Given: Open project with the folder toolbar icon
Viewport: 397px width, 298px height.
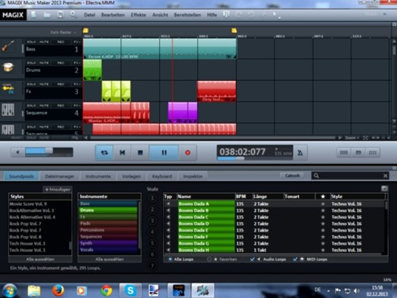Looking at the screenshot, I should pos(47,15).
